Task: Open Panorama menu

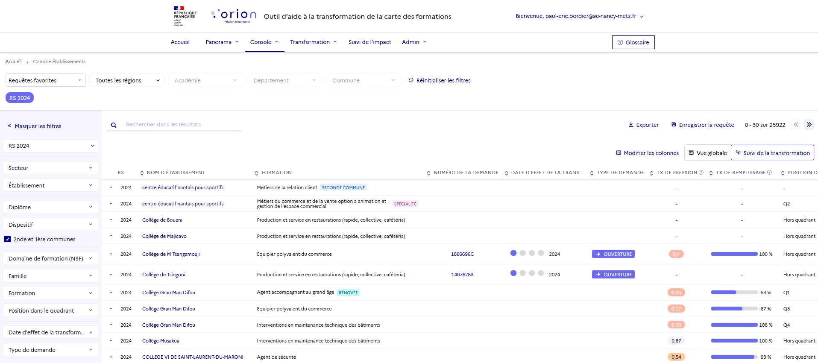Action: coord(222,42)
